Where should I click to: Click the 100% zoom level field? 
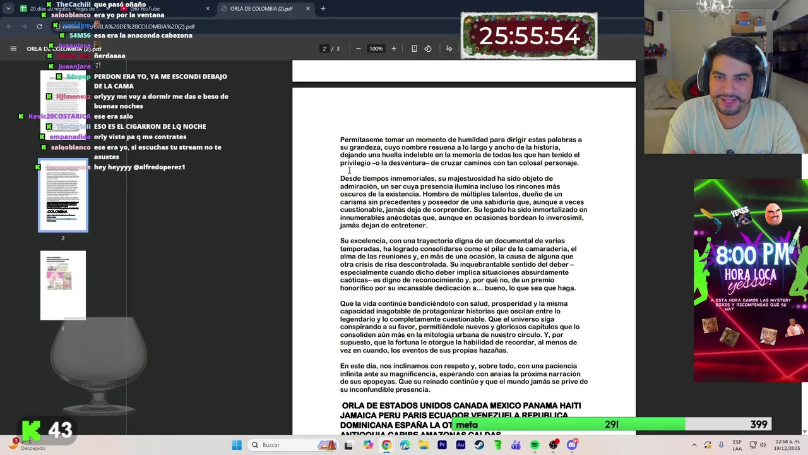coord(376,49)
